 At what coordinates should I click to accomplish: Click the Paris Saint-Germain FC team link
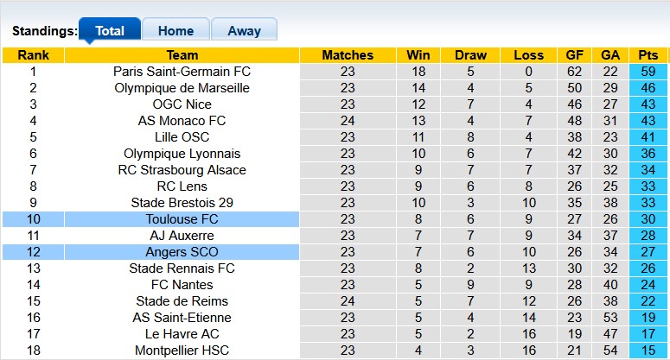pos(182,72)
